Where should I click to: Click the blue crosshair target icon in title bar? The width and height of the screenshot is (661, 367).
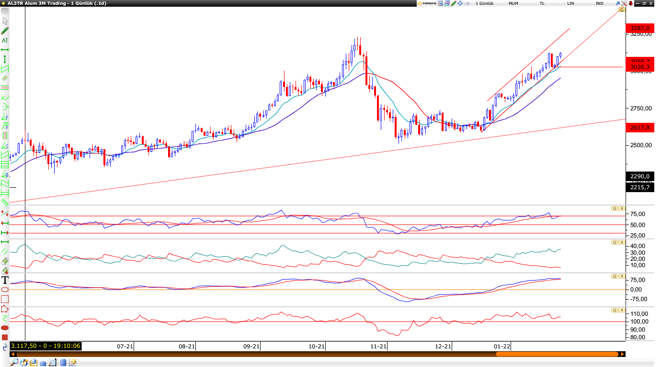coord(460,3)
